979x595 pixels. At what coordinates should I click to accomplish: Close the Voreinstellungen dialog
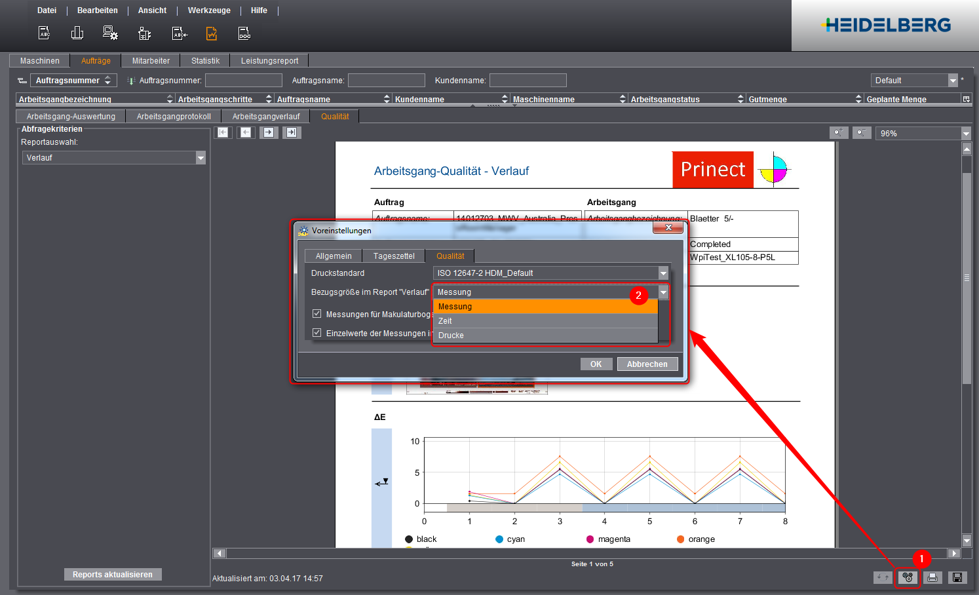(x=668, y=227)
